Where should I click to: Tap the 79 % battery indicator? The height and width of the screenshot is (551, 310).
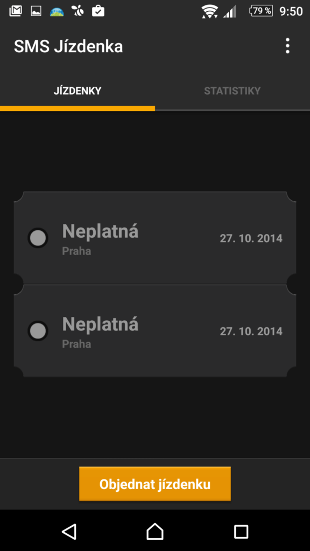coord(261,11)
